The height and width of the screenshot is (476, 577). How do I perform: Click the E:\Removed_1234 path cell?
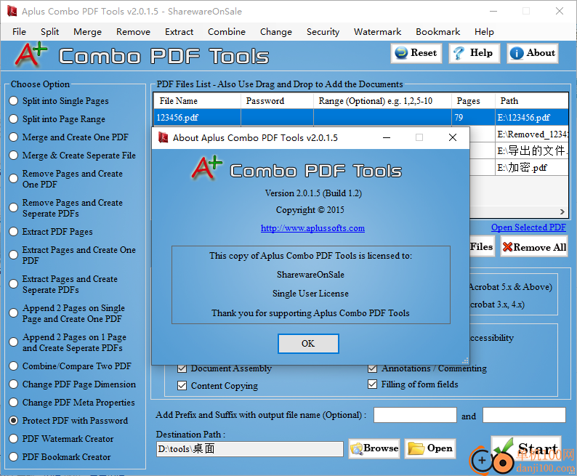(532, 134)
